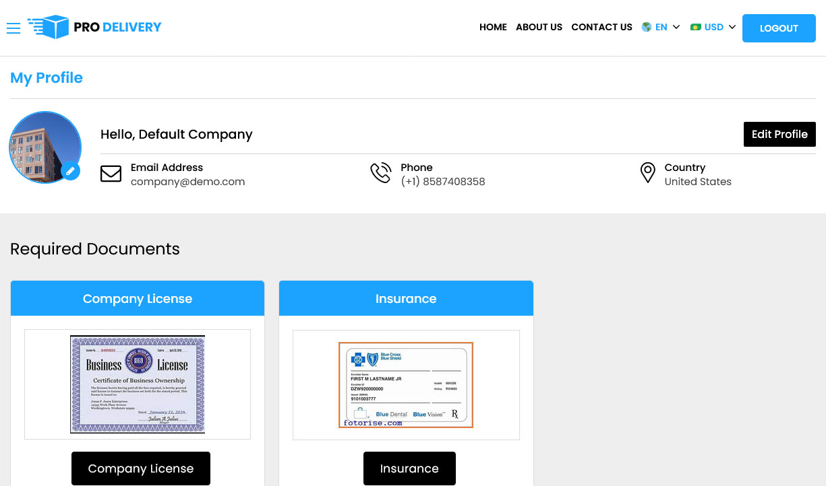This screenshot has height=486, width=826.
Task: View the Business License certificate image
Action: point(138,384)
